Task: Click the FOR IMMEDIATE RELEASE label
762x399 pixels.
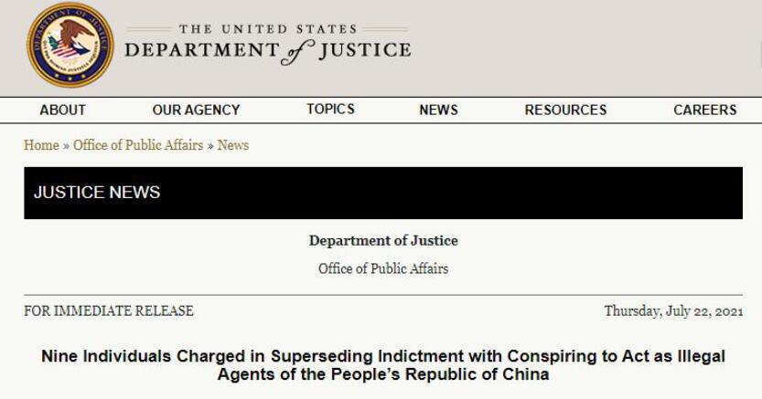Action: (x=109, y=310)
